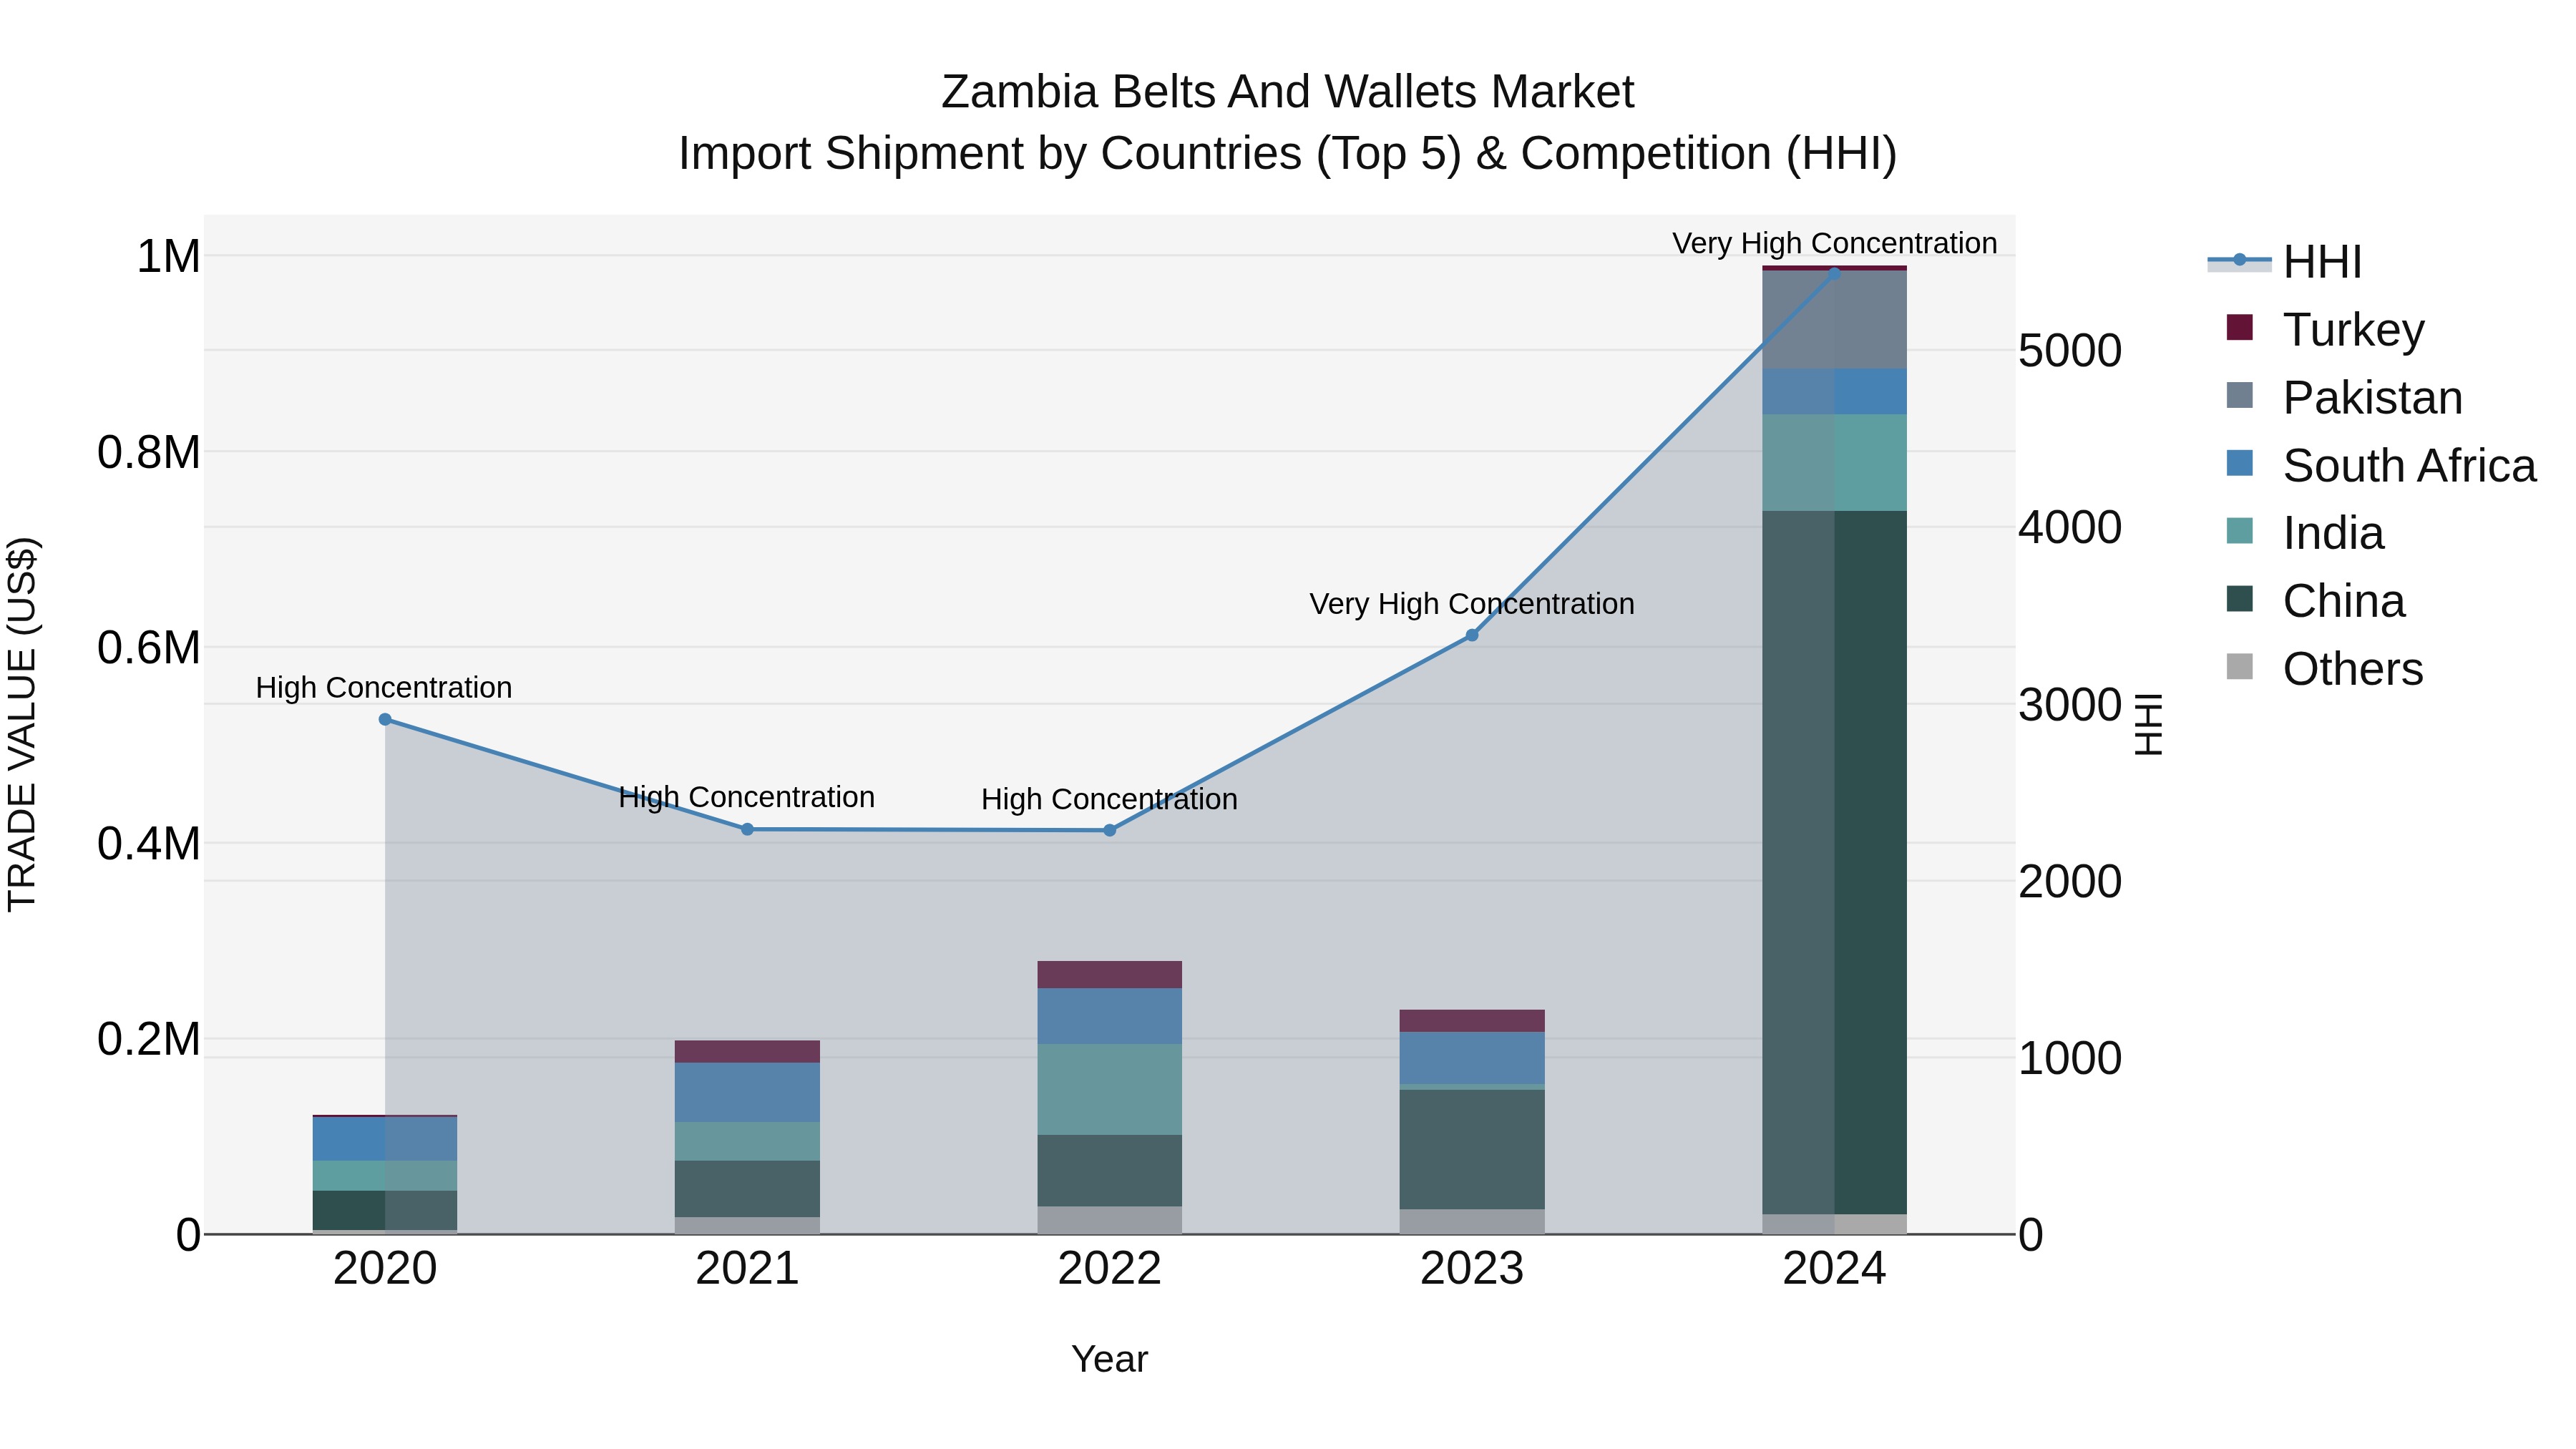The height and width of the screenshot is (1449, 2576).
Task: Click the India segment of the 2024 bar
Action: tap(1834, 463)
